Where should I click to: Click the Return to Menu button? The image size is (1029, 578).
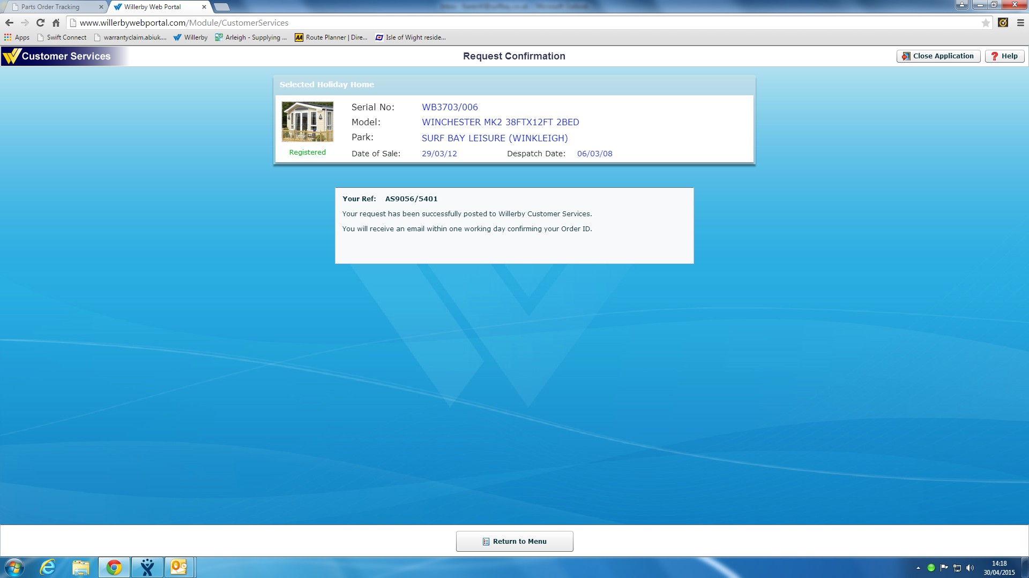[x=514, y=541]
